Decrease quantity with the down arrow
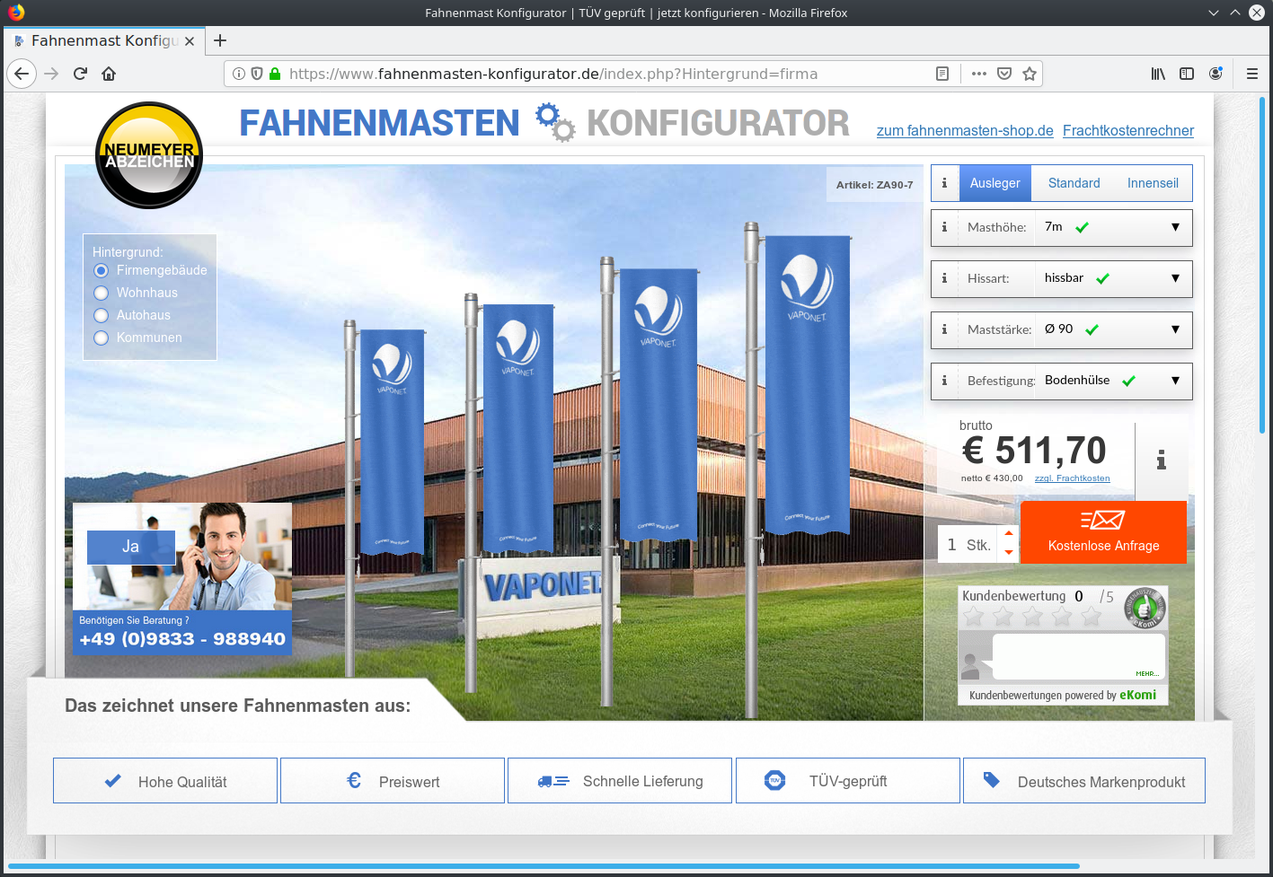Image resolution: width=1273 pixels, height=877 pixels. [1009, 552]
